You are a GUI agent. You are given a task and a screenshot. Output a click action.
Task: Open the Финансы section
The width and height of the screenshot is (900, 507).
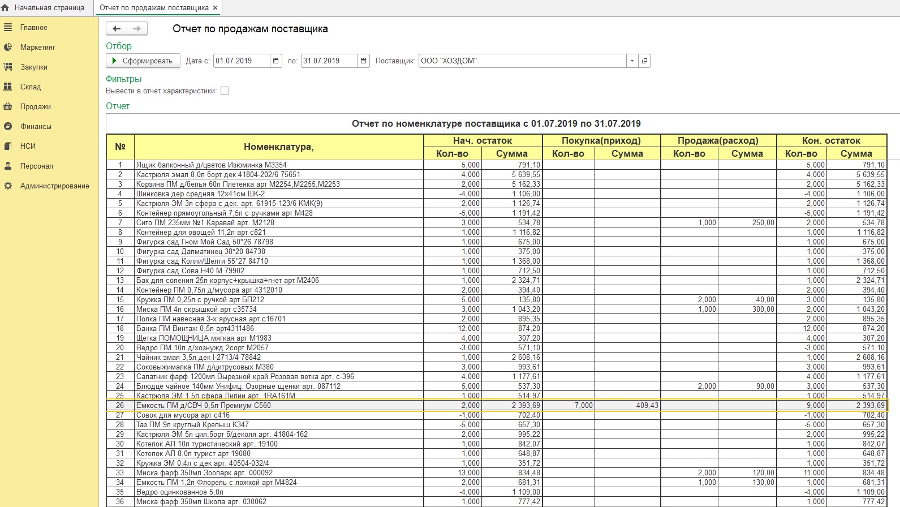(x=36, y=126)
